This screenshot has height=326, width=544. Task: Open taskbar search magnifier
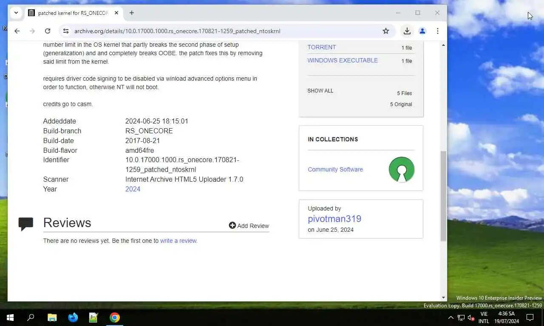(x=31, y=318)
